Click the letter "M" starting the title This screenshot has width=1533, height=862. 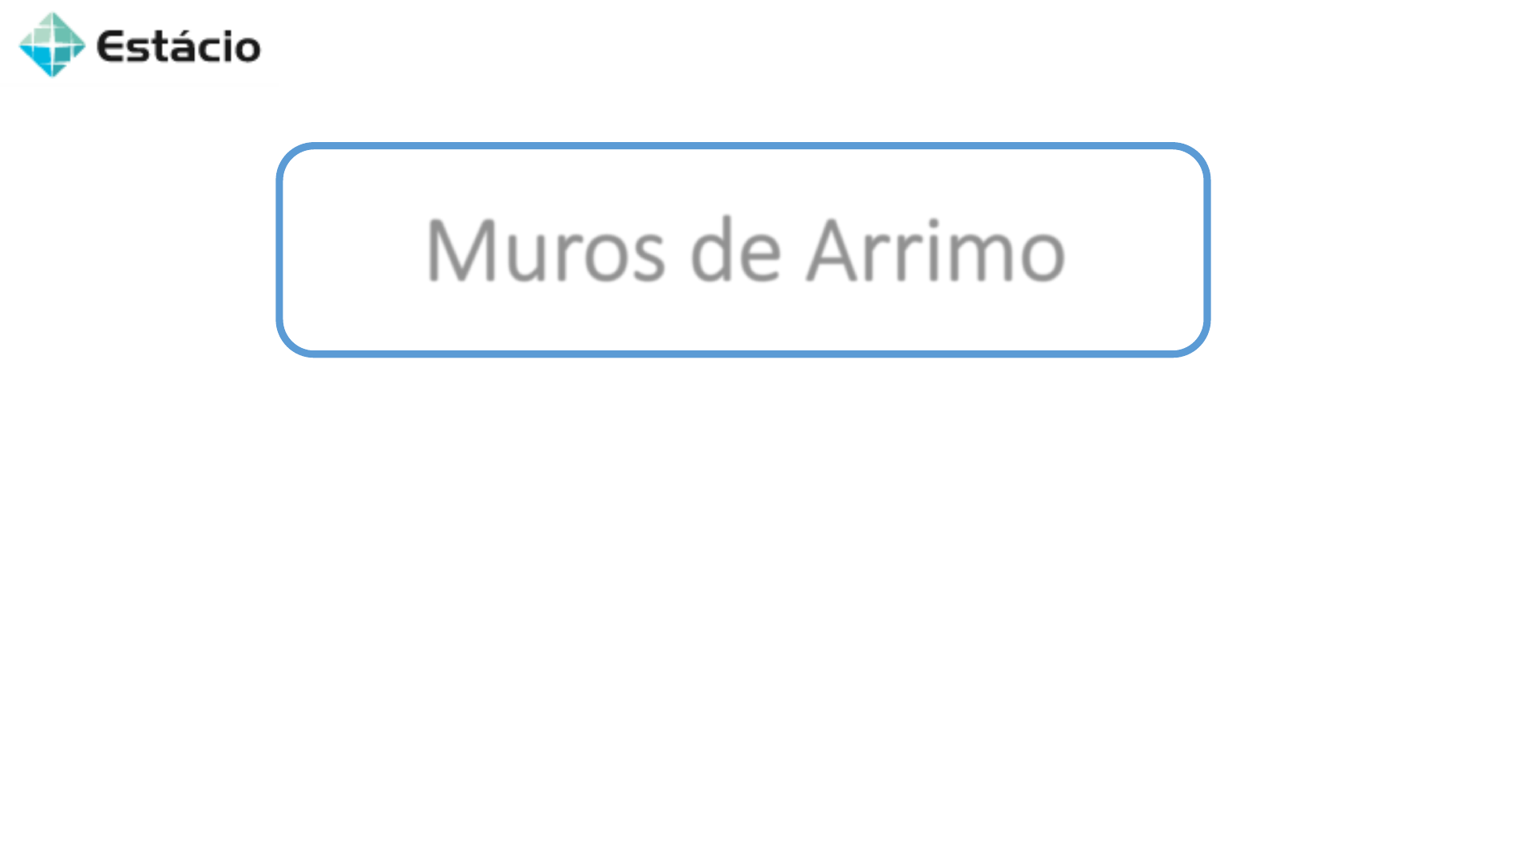[461, 251]
